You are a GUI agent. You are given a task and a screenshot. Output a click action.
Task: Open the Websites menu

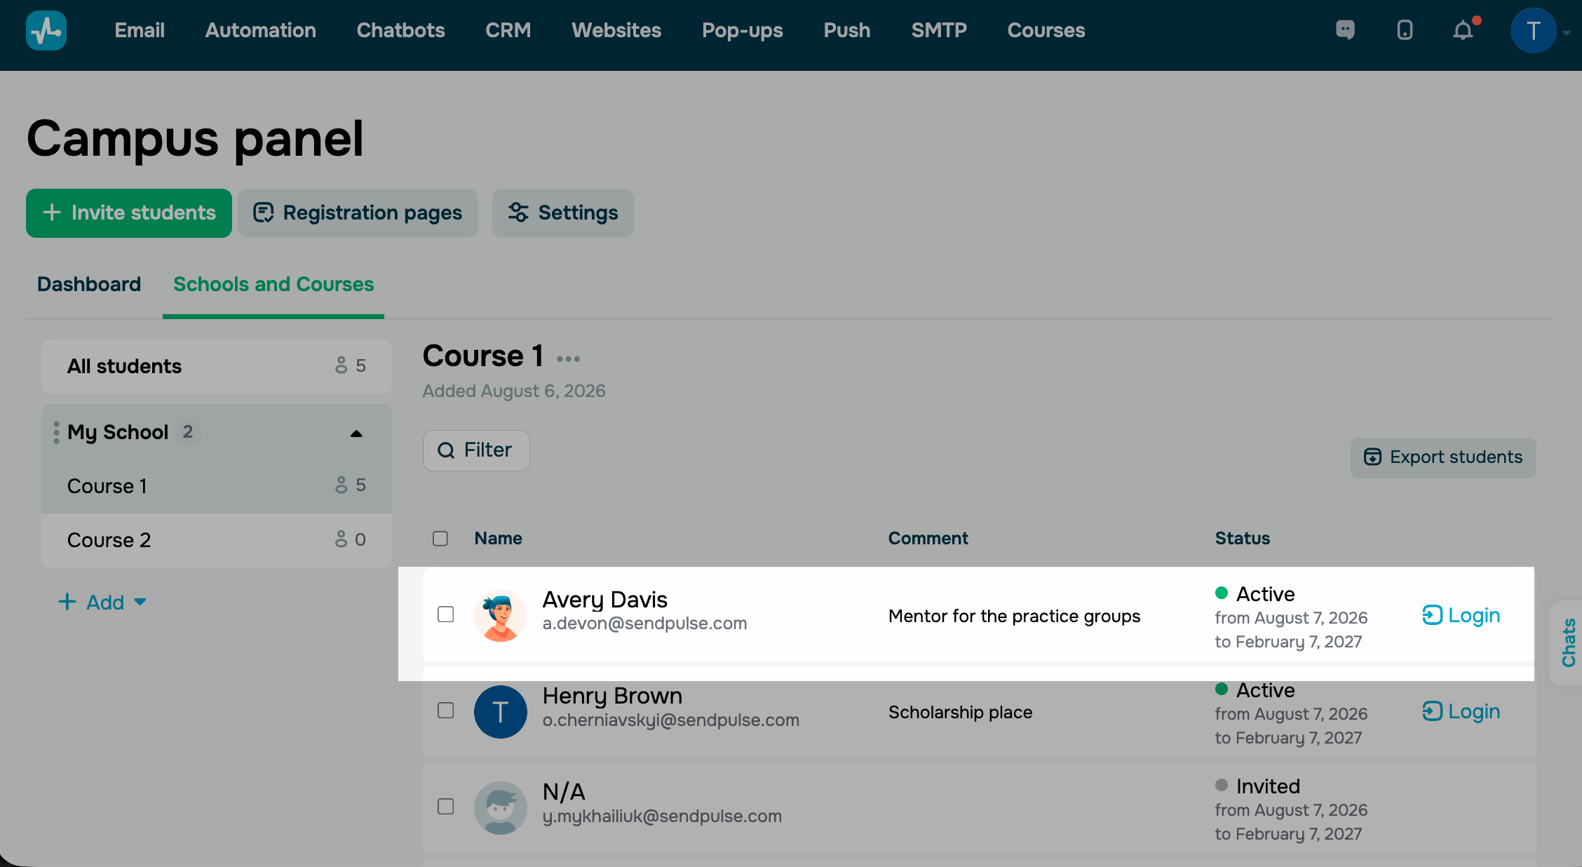point(616,30)
